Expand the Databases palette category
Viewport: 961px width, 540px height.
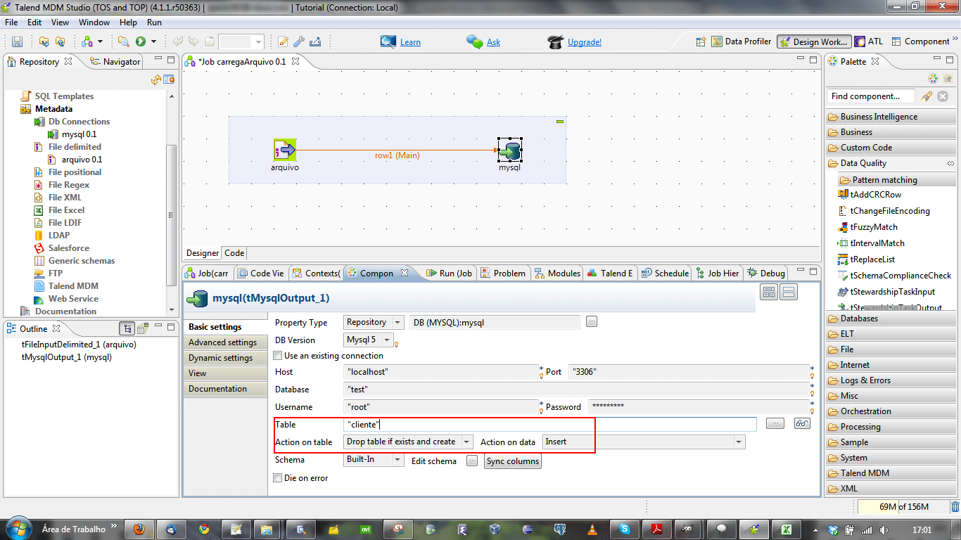click(x=859, y=319)
